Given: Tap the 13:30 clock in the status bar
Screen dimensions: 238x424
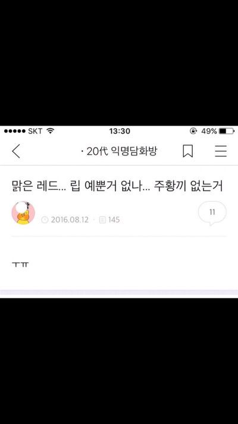Looking at the screenshot, I should (120, 131).
